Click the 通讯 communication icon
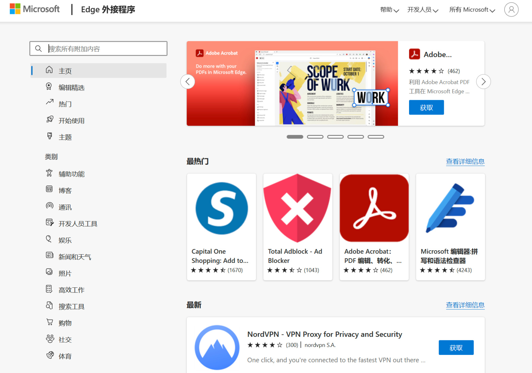The height and width of the screenshot is (373, 532). [50, 206]
